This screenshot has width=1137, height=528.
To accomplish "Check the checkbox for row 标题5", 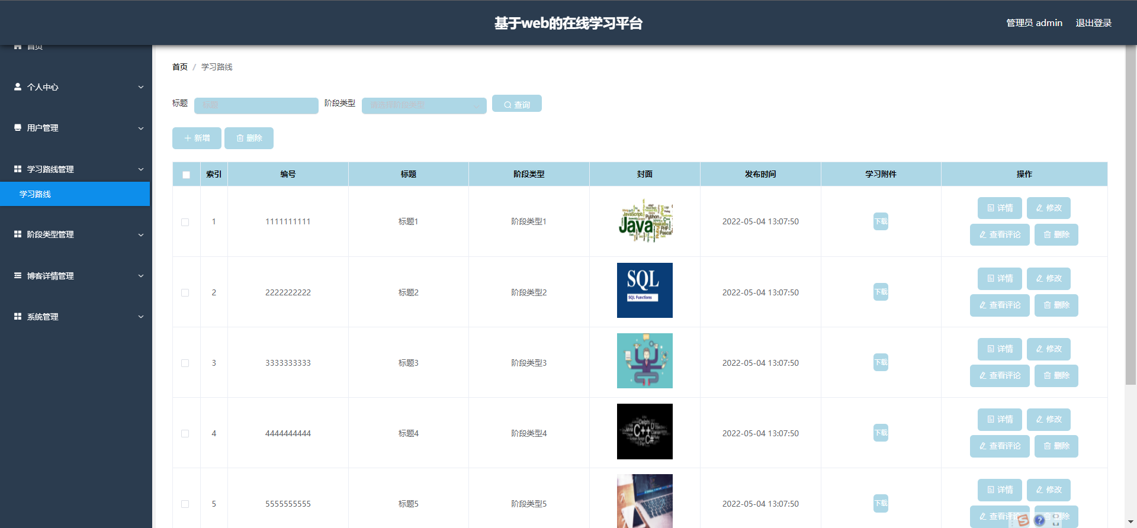I will (x=185, y=504).
